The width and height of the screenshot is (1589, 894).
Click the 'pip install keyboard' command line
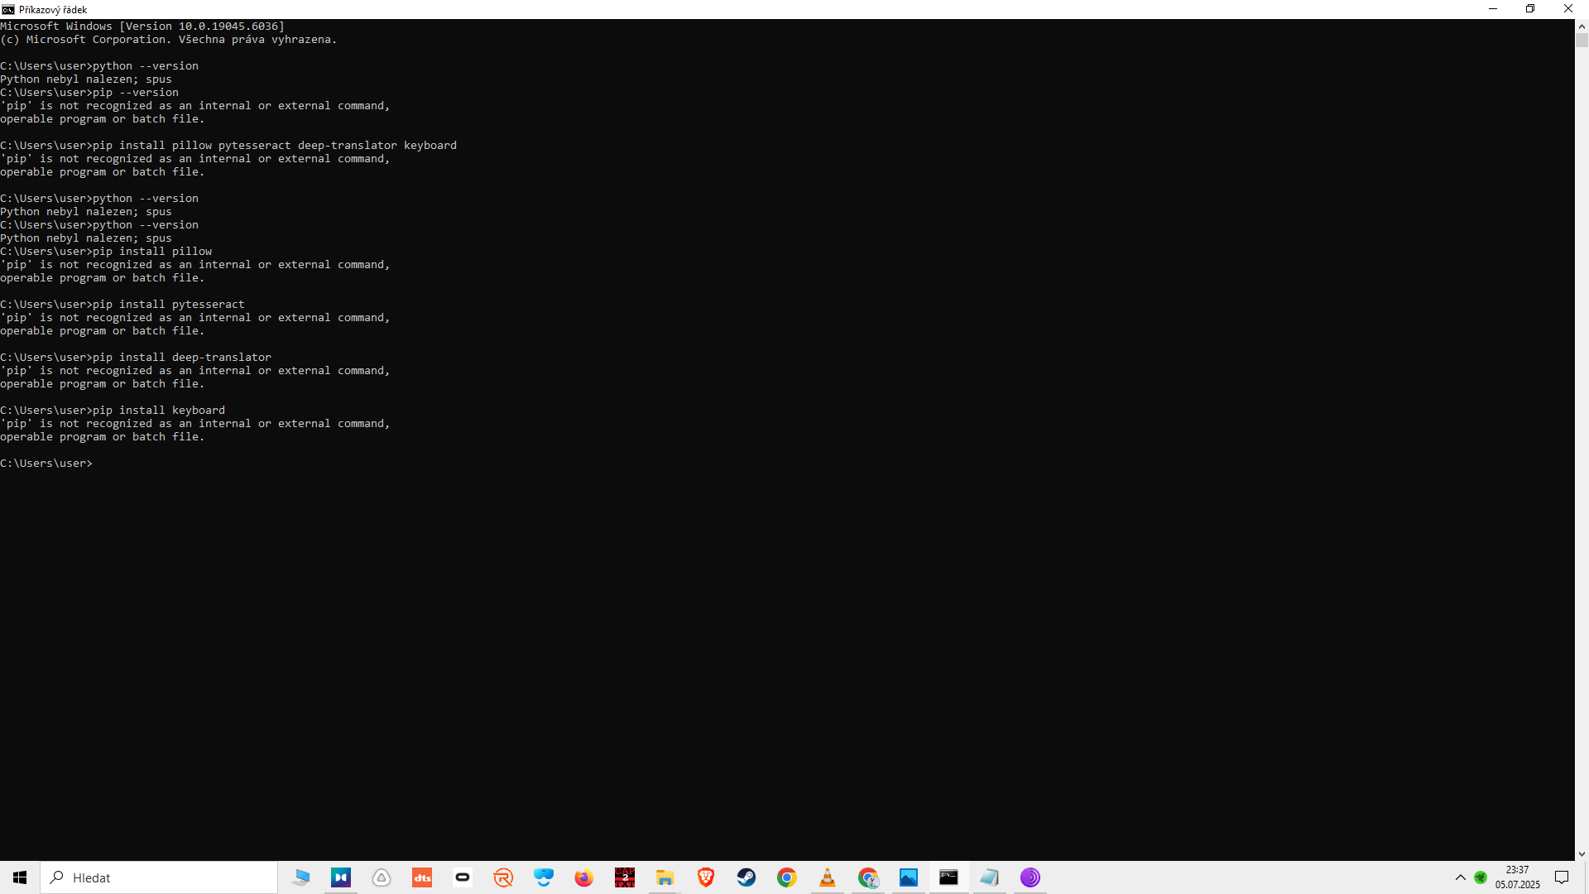[x=113, y=411]
